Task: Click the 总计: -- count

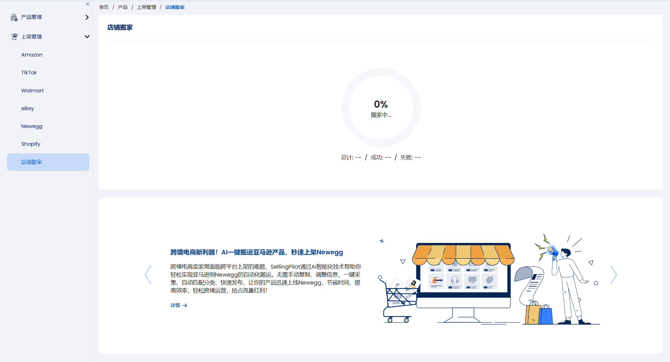Action: pyautogui.click(x=351, y=157)
